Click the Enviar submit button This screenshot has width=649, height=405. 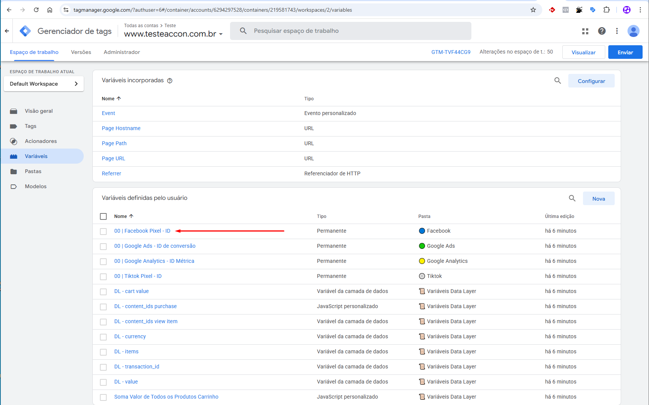click(625, 52)
